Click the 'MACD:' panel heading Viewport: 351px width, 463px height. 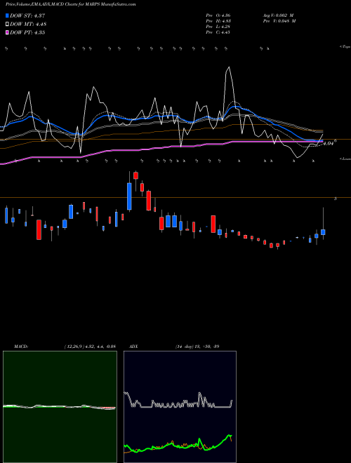21,347
